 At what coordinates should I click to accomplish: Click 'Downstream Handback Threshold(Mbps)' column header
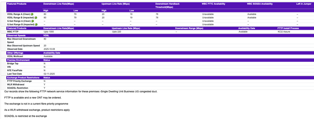(167, 5)
